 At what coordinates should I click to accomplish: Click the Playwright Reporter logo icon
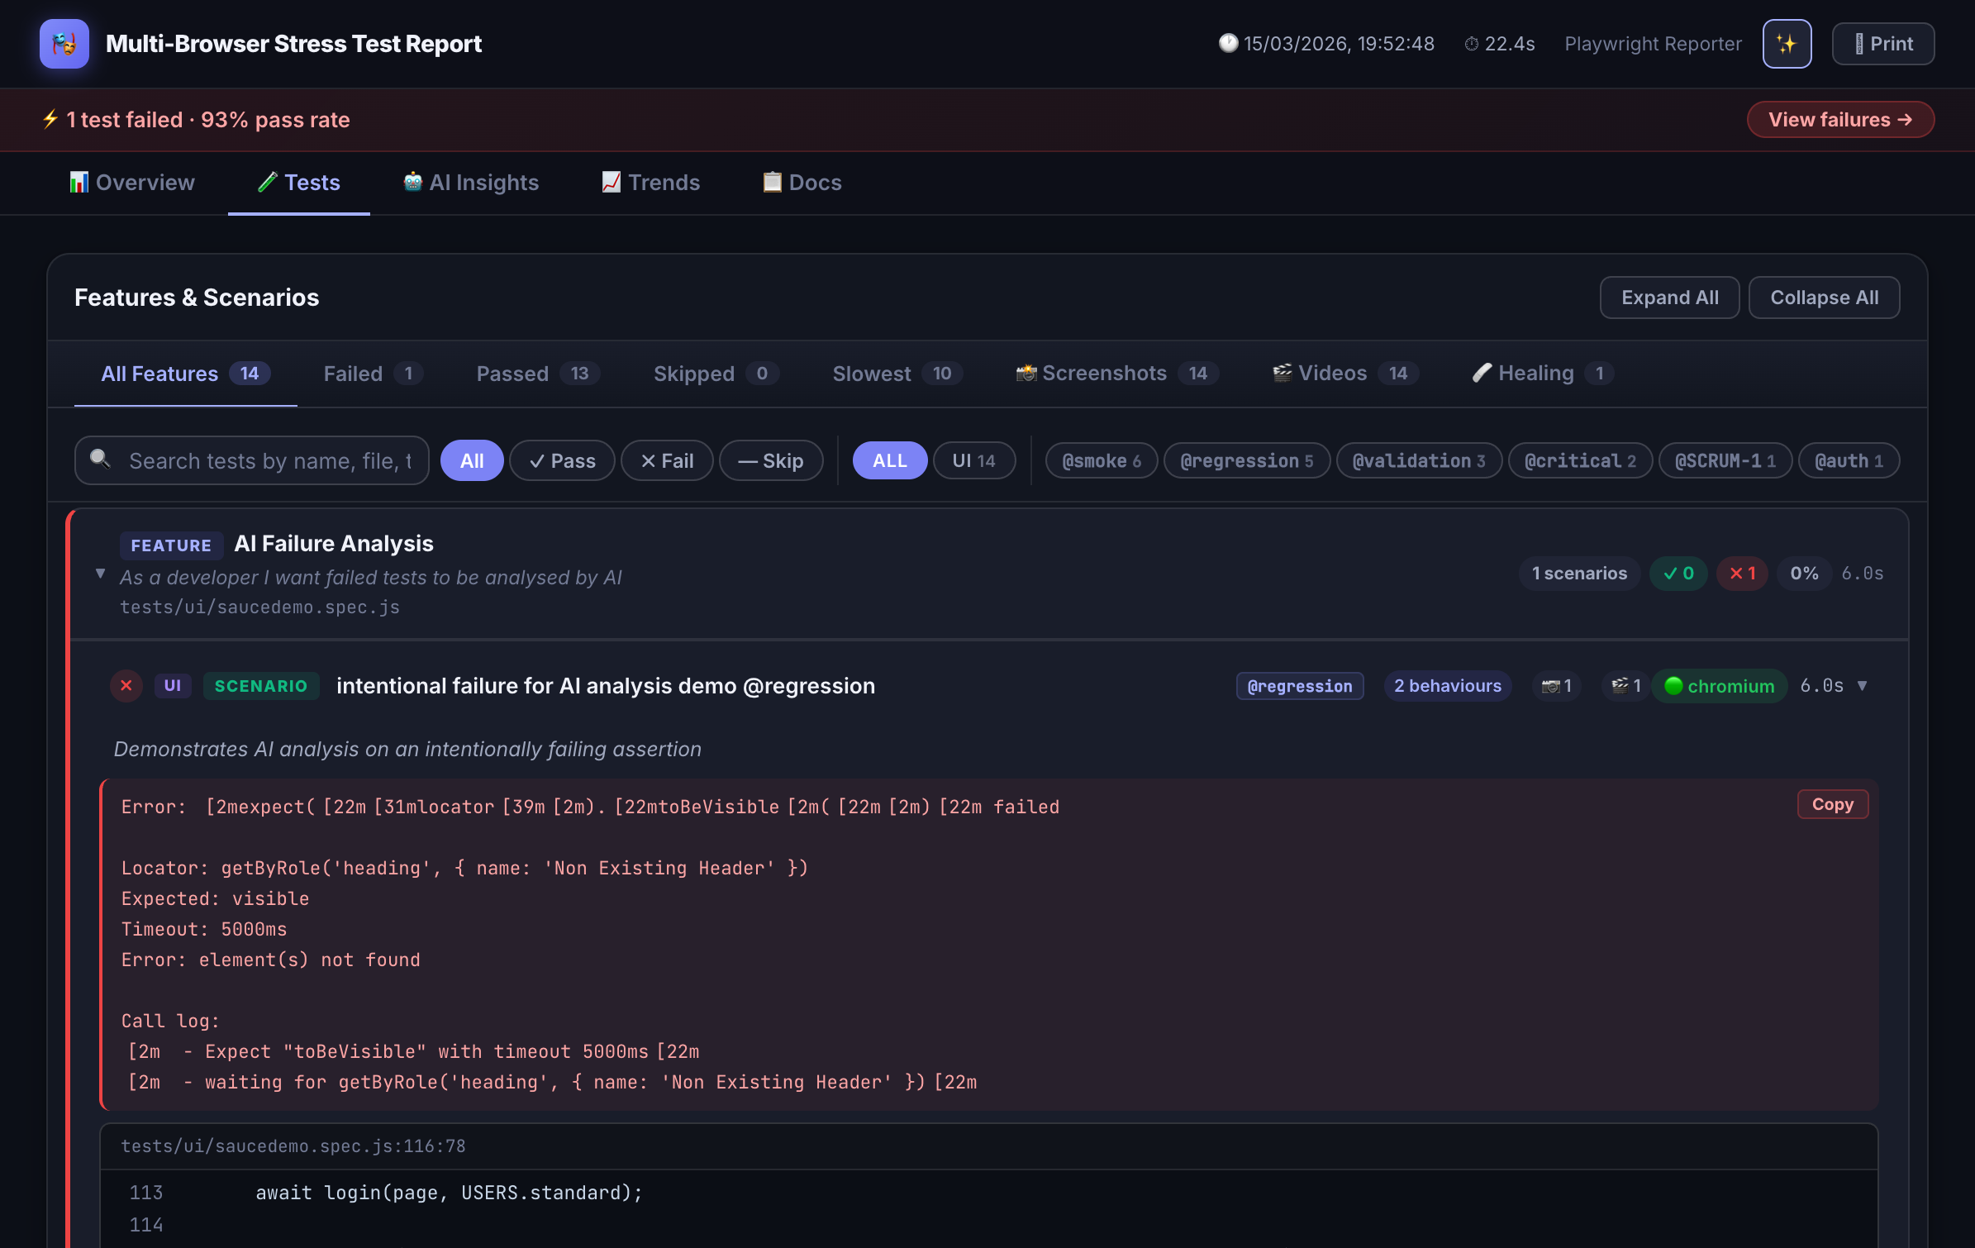coord(64,44)
